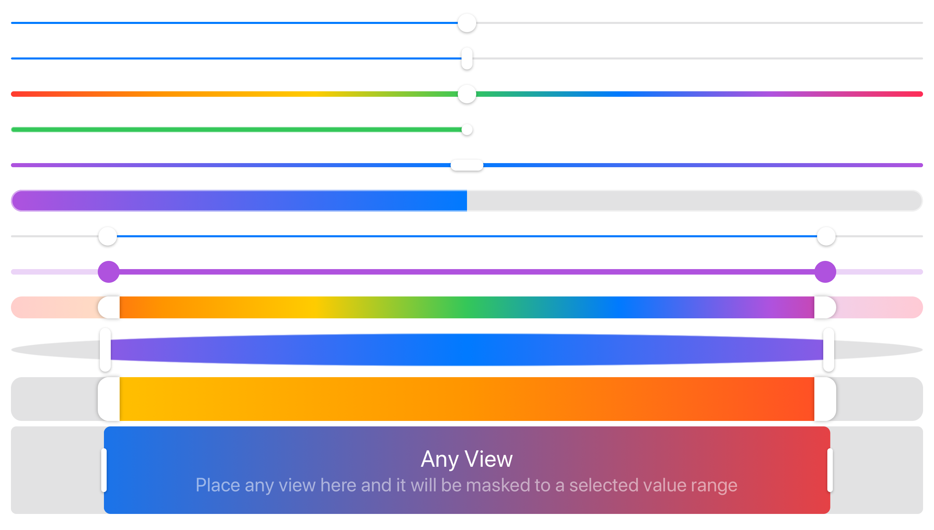This screenshot has height=530, width=934.
Task: Click the Any View title text
Action: [467, 459]
